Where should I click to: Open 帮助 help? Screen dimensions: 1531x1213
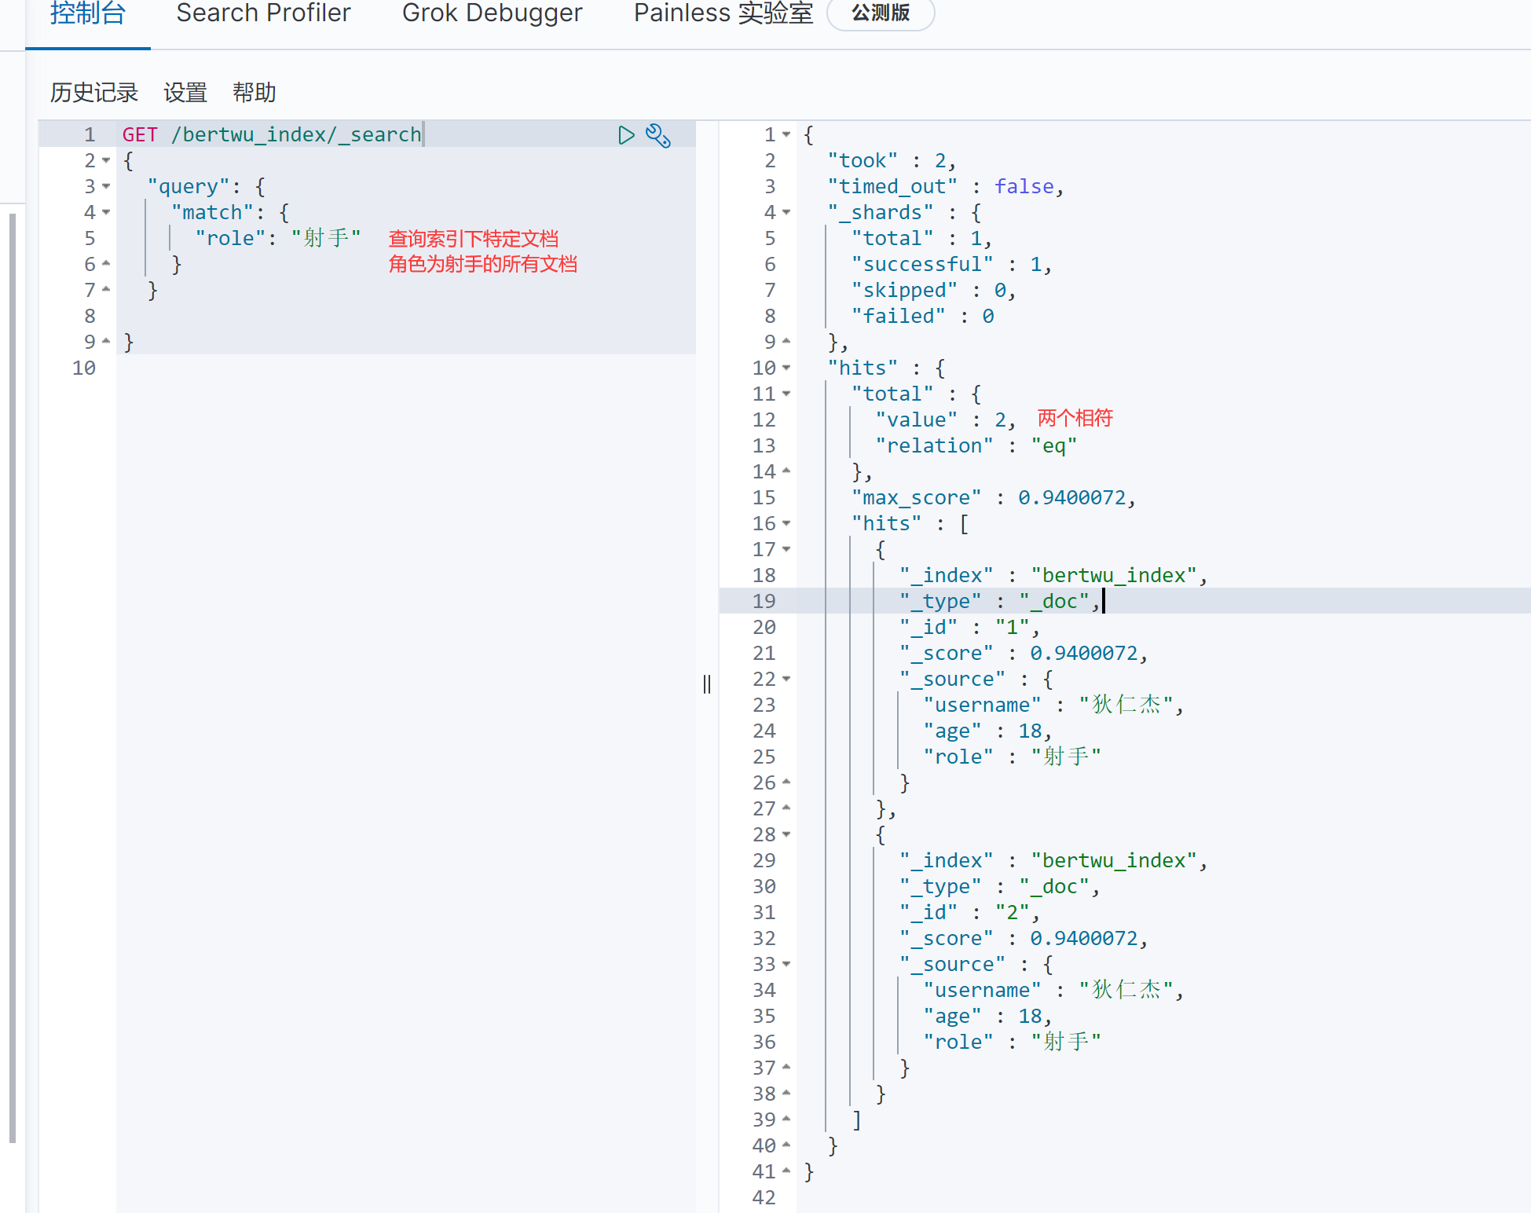coord(255,93)
